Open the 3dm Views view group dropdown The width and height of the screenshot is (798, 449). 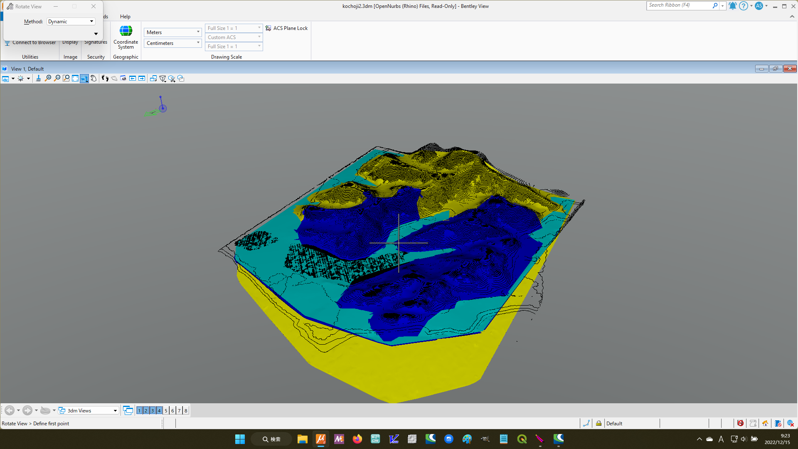pos(89,411)
